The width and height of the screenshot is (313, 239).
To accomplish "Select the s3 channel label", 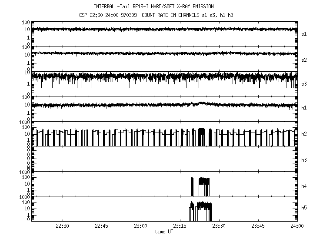I will click(304, 84).
